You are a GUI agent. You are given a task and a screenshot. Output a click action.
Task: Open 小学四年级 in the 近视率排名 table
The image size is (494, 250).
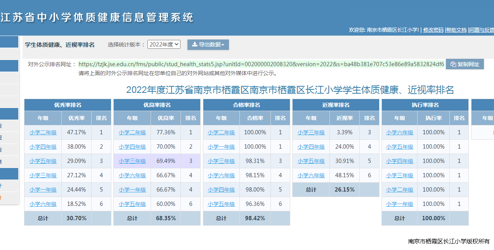(x=311, y=147)
